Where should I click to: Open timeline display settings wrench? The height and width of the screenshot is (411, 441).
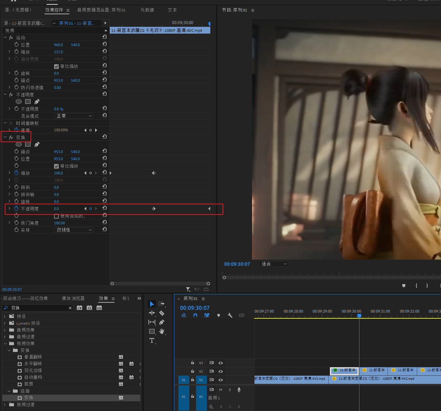(230, 315)
